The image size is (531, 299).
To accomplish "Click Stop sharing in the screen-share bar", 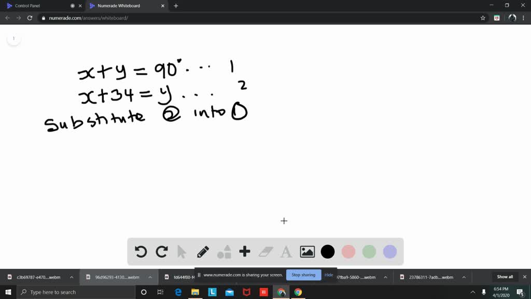I will point(303,275).
